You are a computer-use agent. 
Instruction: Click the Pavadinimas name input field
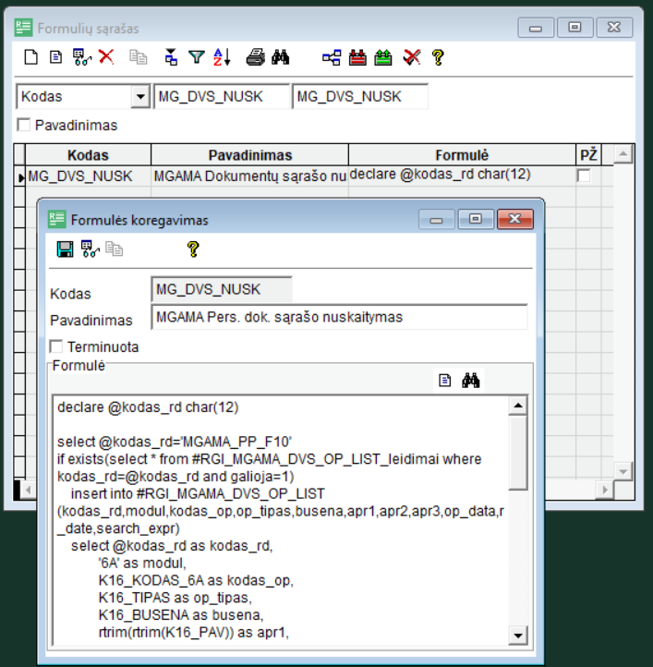[339, 317]
